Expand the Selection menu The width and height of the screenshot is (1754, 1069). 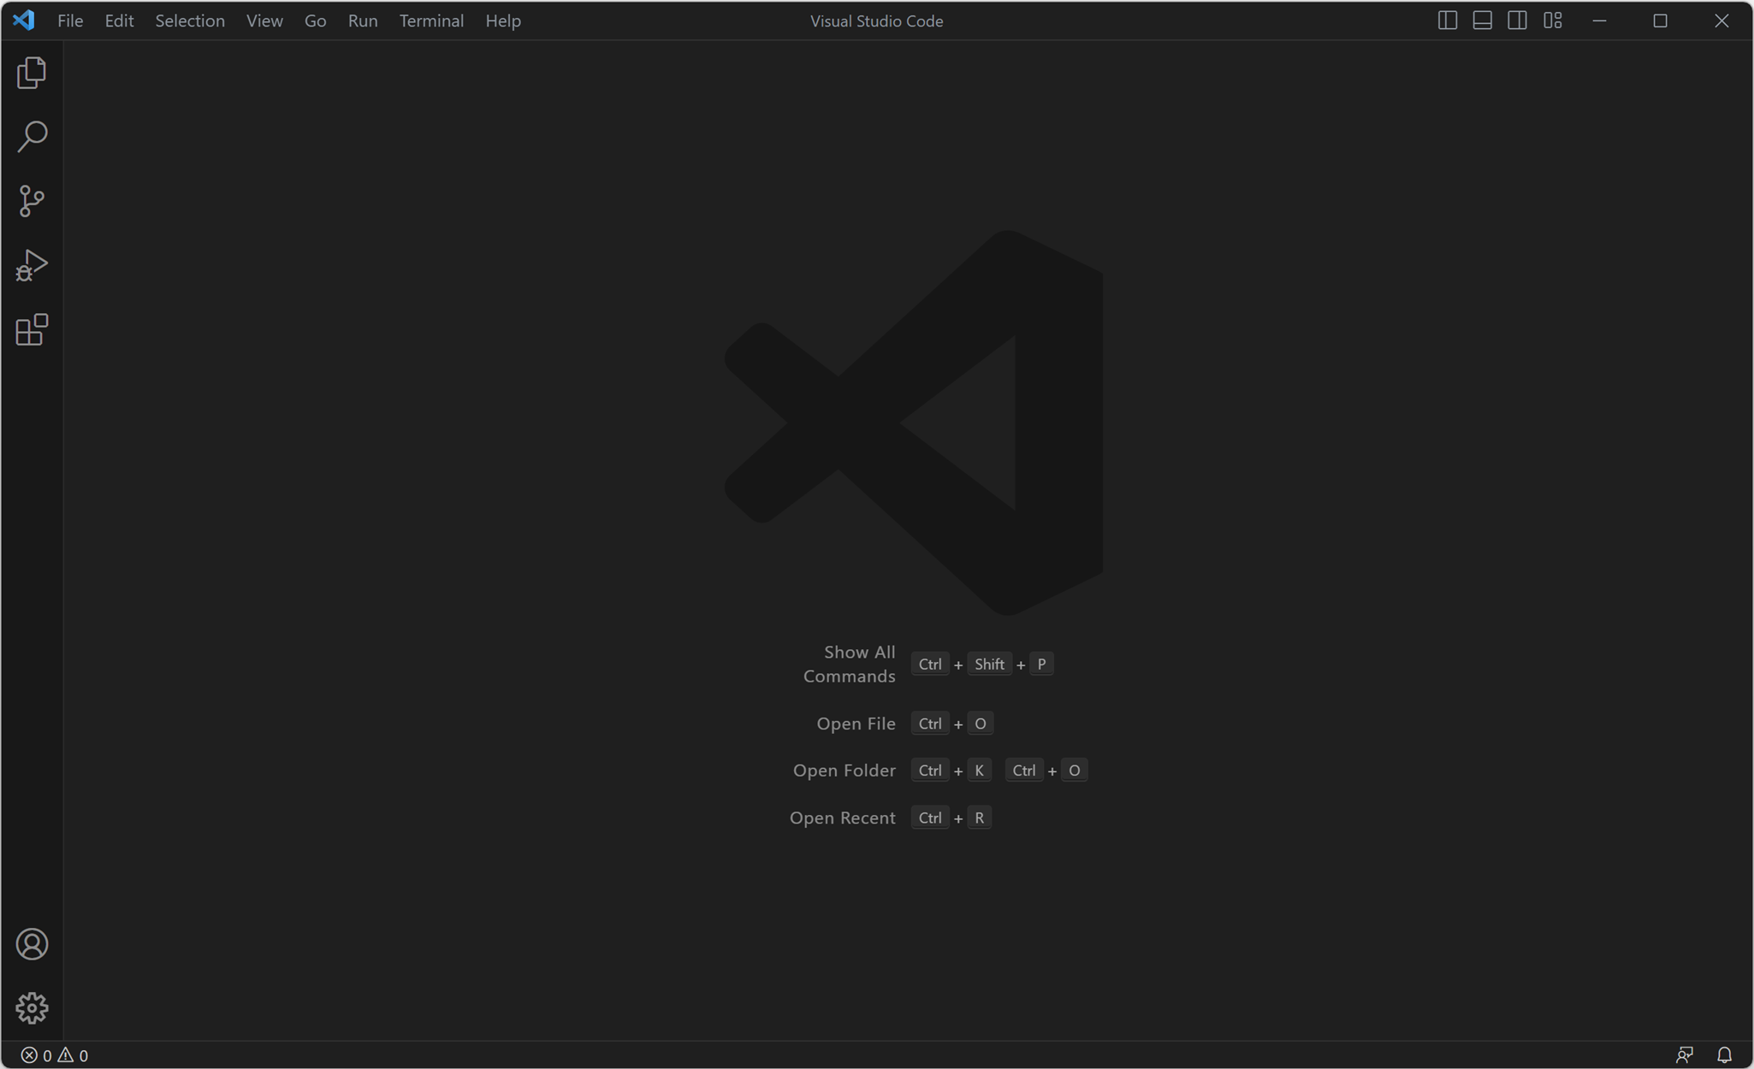[x=190, y=21]
